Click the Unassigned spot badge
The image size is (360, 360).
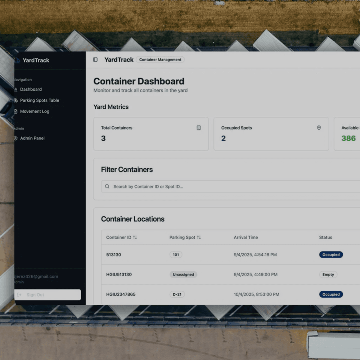click(x=183, y=274)
